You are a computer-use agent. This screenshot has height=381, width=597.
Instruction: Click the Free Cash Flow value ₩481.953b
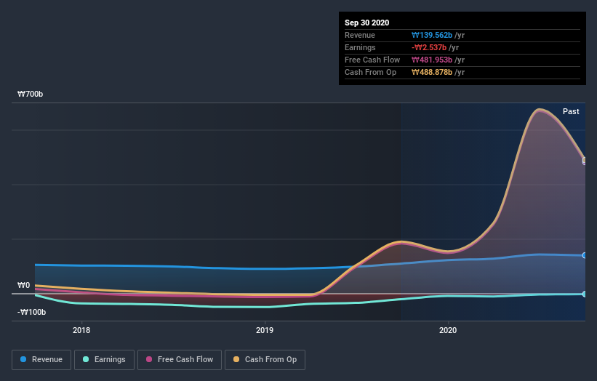click(432, 60)
